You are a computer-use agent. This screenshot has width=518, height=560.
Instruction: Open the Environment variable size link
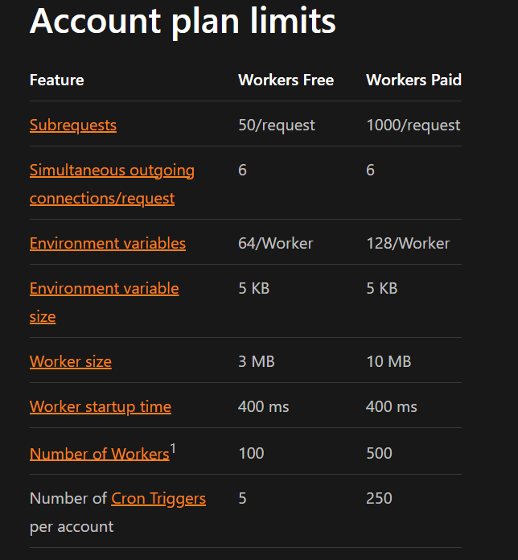coord(104,289)
